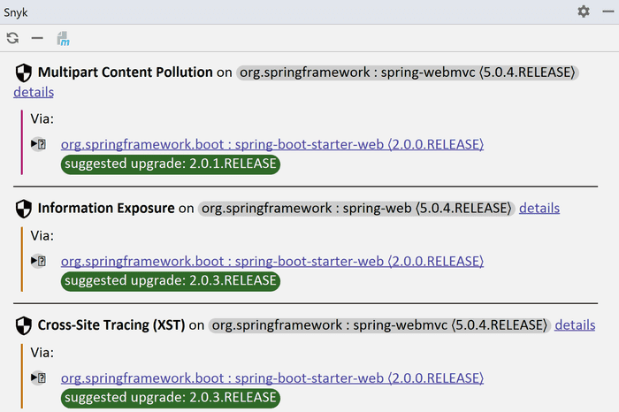The image size is (619, 412).
Task: Expand dependency path under Multipart Content Pollution
Action: pos(38,144)
